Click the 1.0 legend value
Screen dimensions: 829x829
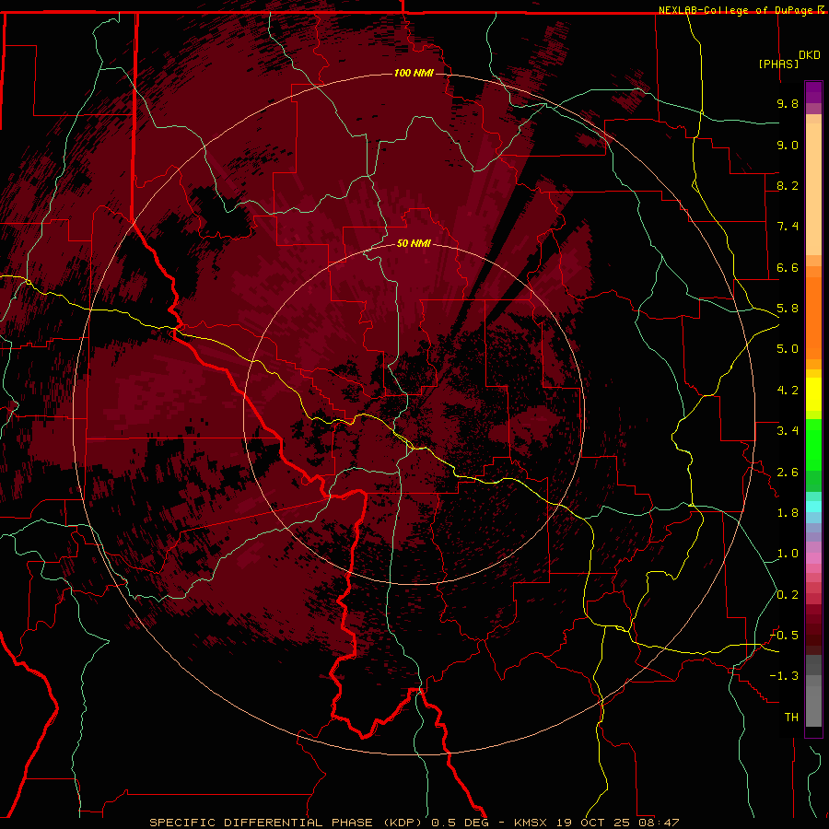(788, 554)
